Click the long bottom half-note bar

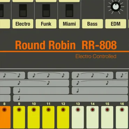70,98
